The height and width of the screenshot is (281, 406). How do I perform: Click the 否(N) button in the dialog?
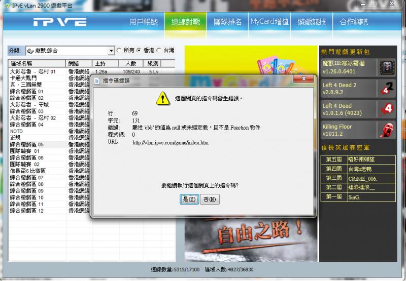pos(210,199)
